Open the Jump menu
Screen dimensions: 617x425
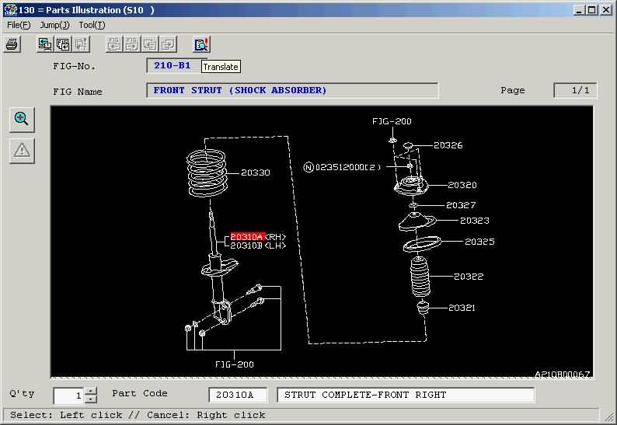click(54, 25)
